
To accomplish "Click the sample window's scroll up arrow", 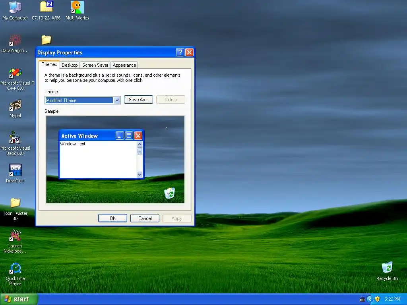I will click(140, 144).
